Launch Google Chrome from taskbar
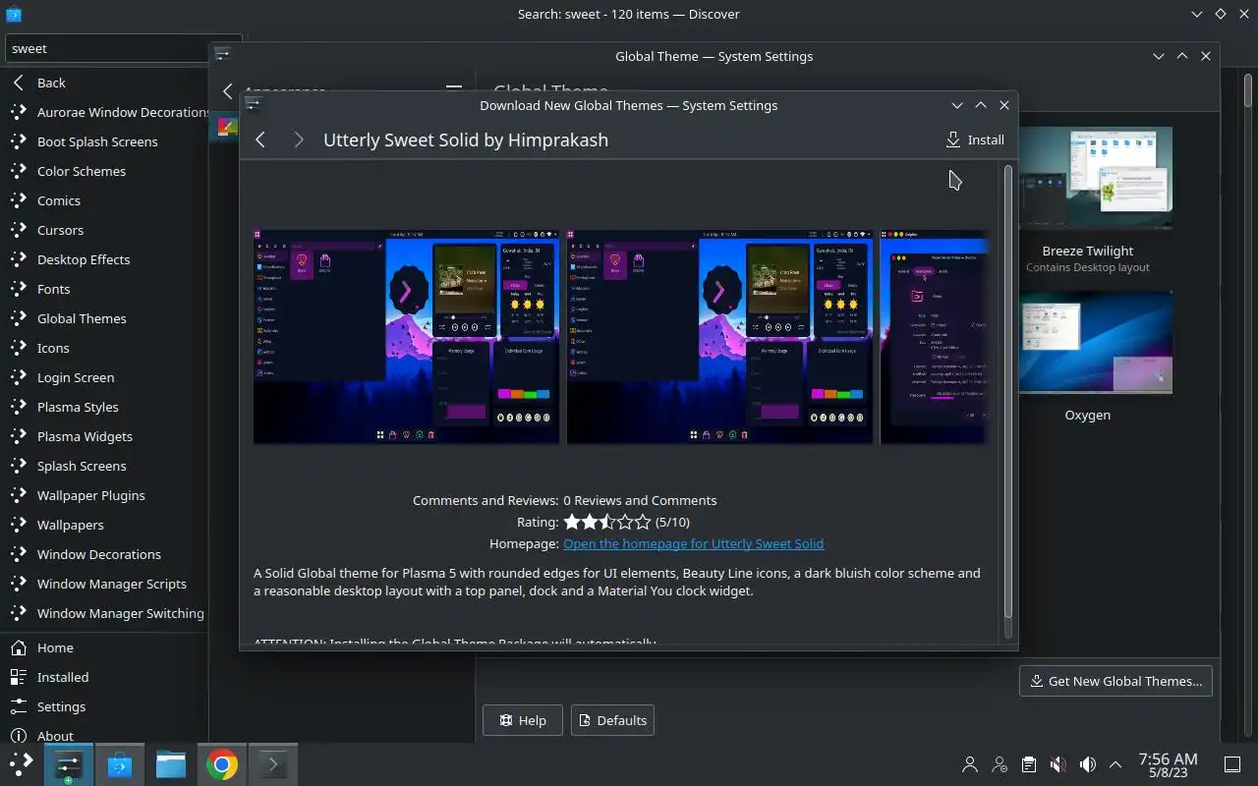 (222, 764)
